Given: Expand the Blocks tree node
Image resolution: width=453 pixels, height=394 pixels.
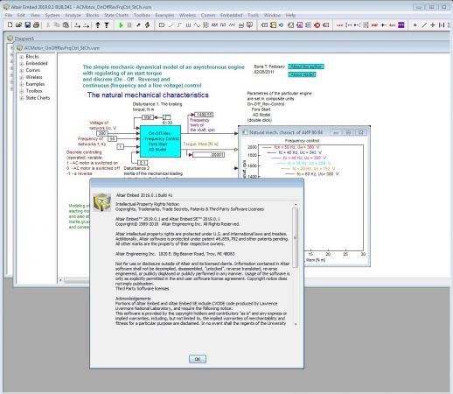Looking at the screenshot, I should (22, 57).
